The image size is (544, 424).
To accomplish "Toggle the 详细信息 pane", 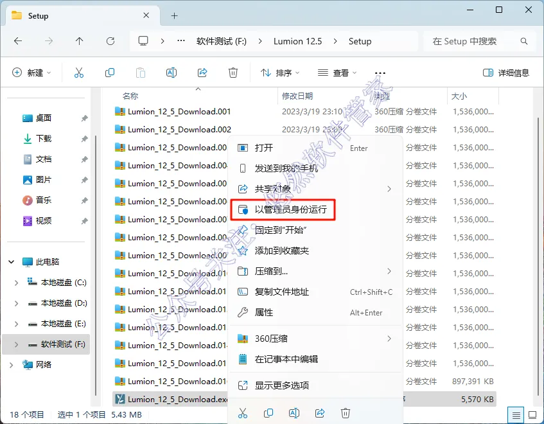I will (x=506, y=73).
